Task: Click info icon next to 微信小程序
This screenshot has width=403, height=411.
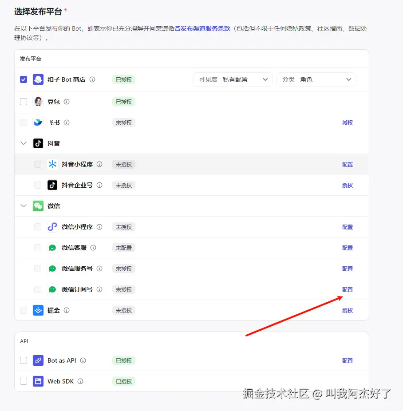Action: point(99,227)
